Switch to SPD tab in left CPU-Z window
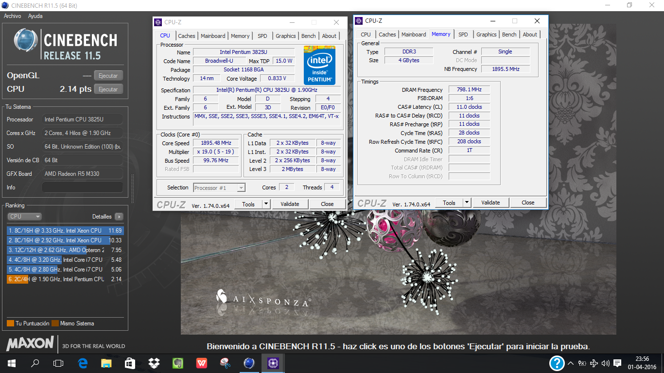664x373 pixels. coord(262,36)
